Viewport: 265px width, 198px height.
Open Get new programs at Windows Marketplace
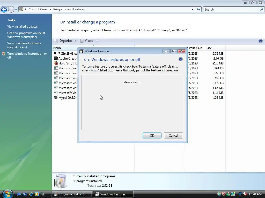(26, 35)
